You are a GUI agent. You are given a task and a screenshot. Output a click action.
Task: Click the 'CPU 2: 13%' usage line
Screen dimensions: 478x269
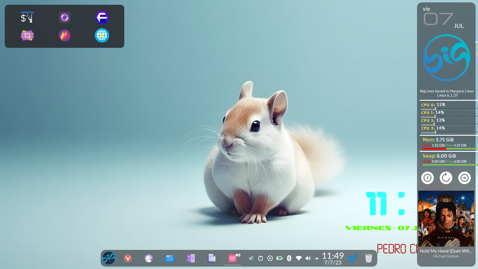pyautogui.click(x=433, y=120)
